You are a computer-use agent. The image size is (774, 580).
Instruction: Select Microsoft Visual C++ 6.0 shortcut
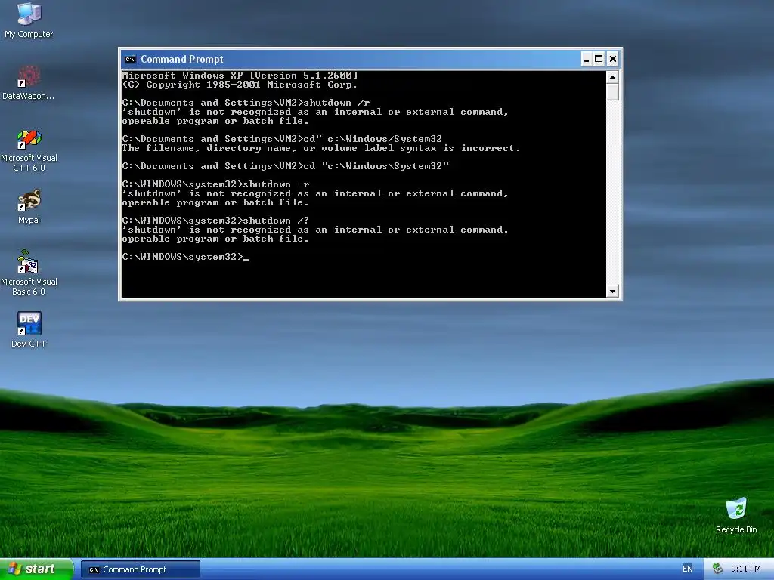[x=29, y=150]
